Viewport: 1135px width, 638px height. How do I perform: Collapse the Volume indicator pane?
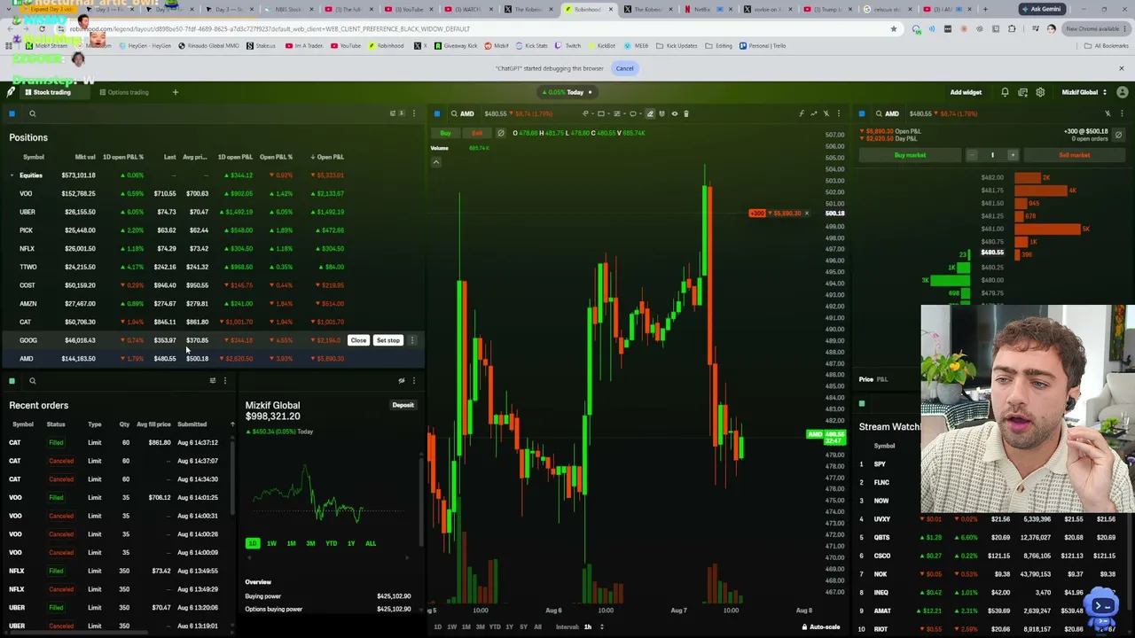click(436, 162)
